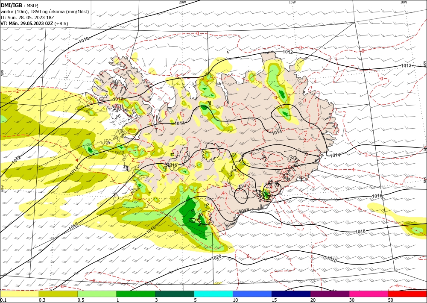The height and width of the screenshot is (303, 427).
Task: Pick the cyan 5 mm legend swatch
Action: click(x=213, y=294)
